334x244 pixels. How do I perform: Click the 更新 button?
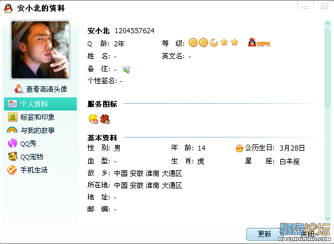(x=264, y=234)
